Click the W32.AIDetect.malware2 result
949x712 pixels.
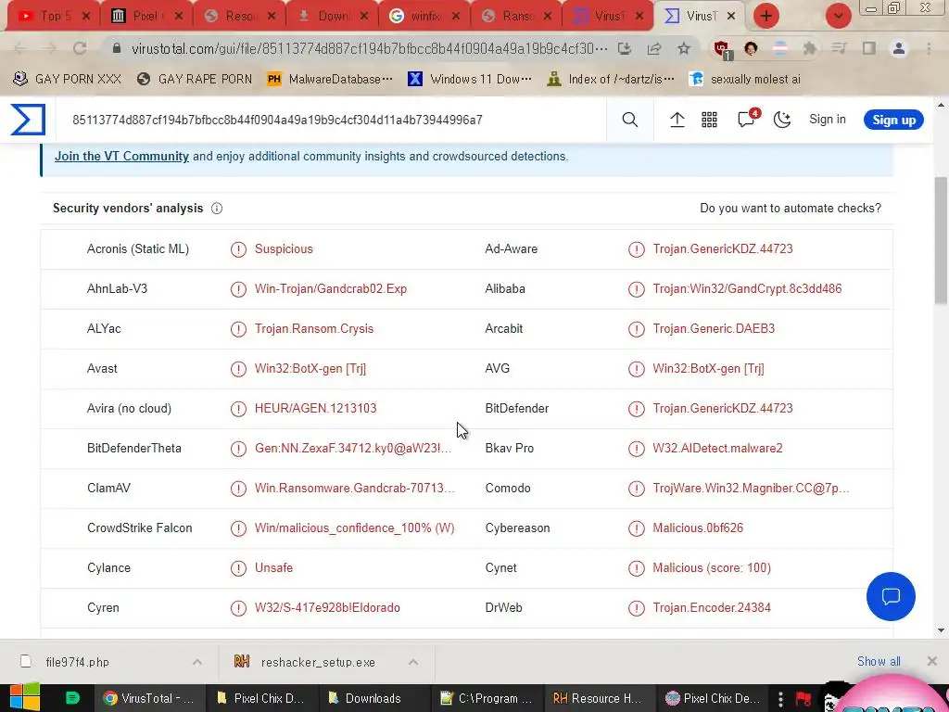pos(717,448)
